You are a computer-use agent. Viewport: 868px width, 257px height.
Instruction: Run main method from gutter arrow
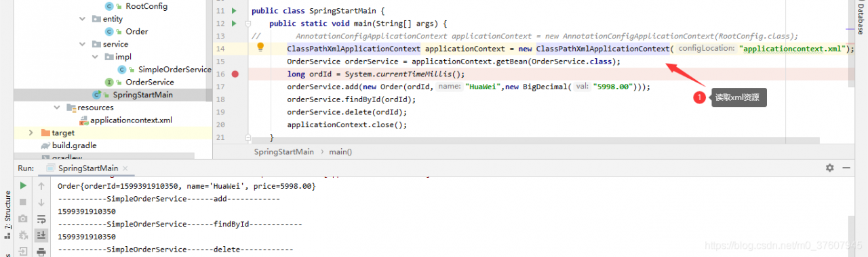pos(235,23)
